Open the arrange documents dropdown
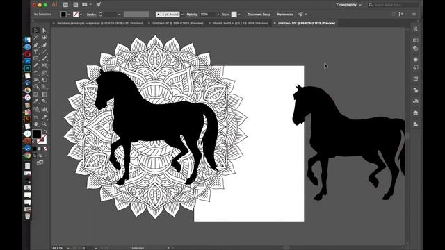Image resolution: width=445 pixels, height=250 pixels. click(x=86, y=5)
